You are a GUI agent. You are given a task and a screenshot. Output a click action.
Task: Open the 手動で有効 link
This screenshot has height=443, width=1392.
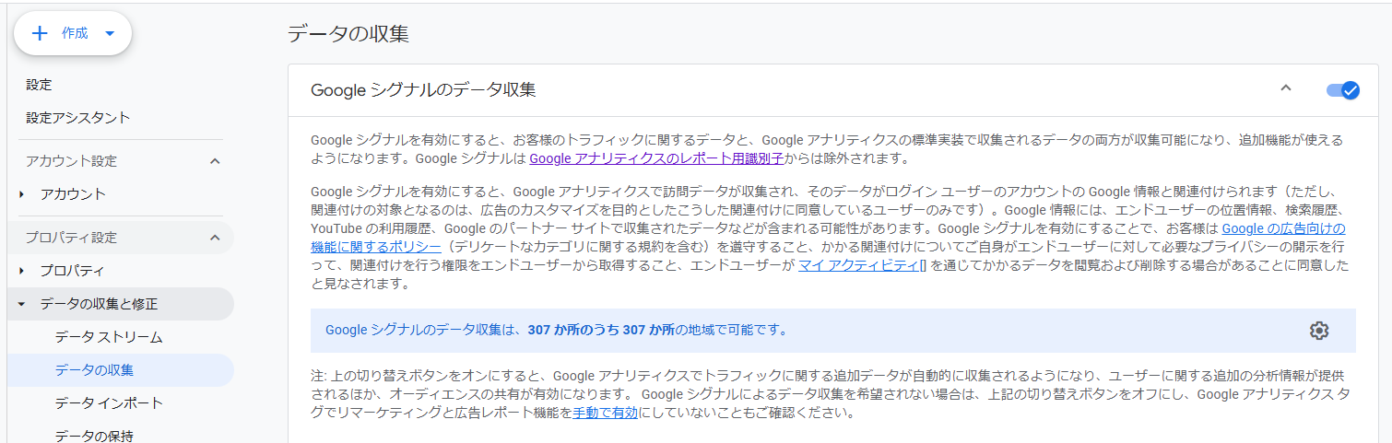point(605,413)
